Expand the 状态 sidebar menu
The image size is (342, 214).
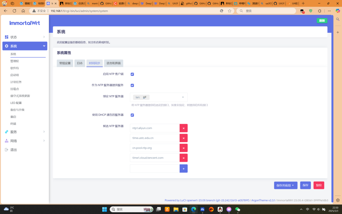[25, 37]
